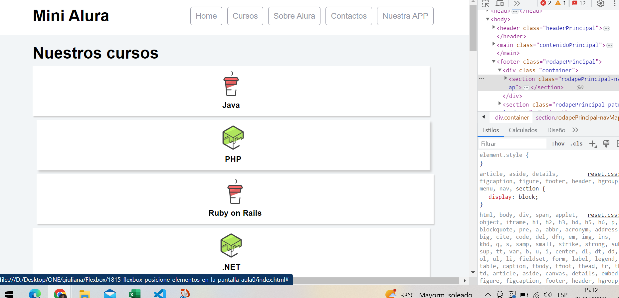
Task: Select the PHP course label
Action: [x=233, y=159]
